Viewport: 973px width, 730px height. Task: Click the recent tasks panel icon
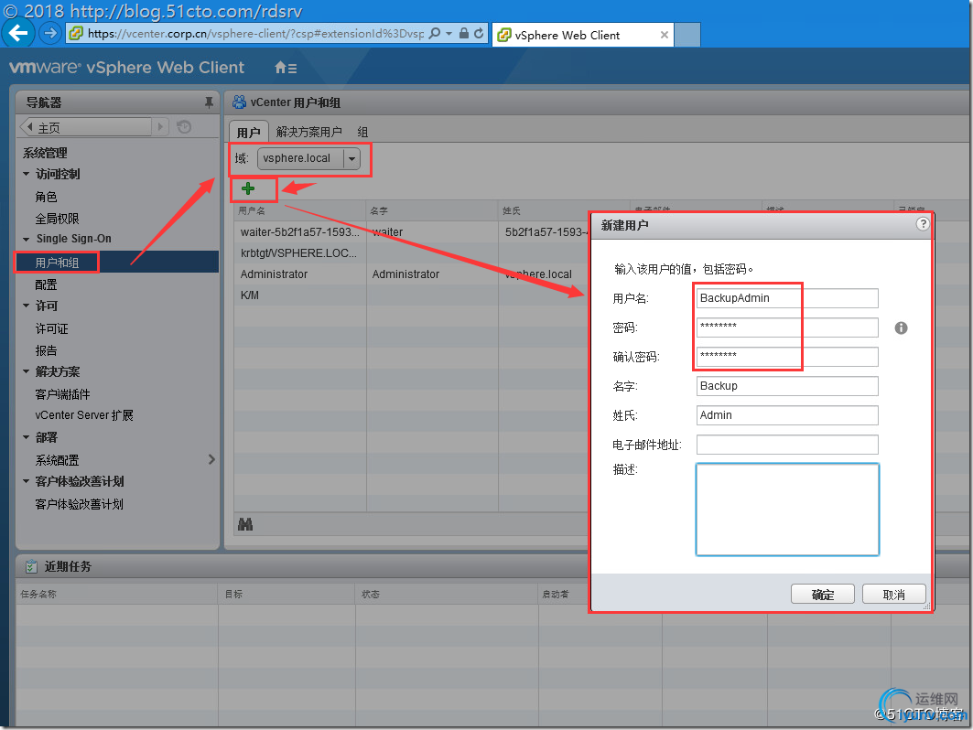point(31,566)
